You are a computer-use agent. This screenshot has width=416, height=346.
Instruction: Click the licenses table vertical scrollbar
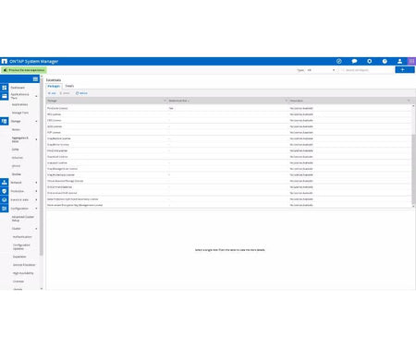[413, 169]
